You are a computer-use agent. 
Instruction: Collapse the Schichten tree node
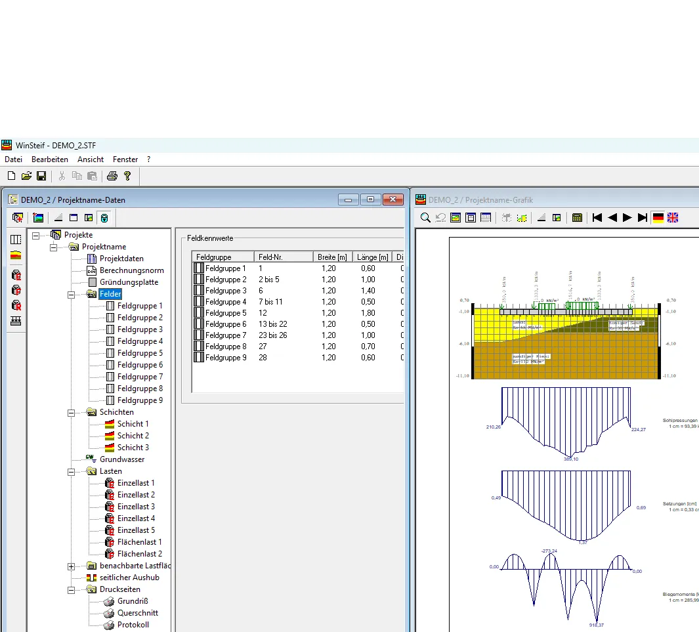click(x=71, y=413)
